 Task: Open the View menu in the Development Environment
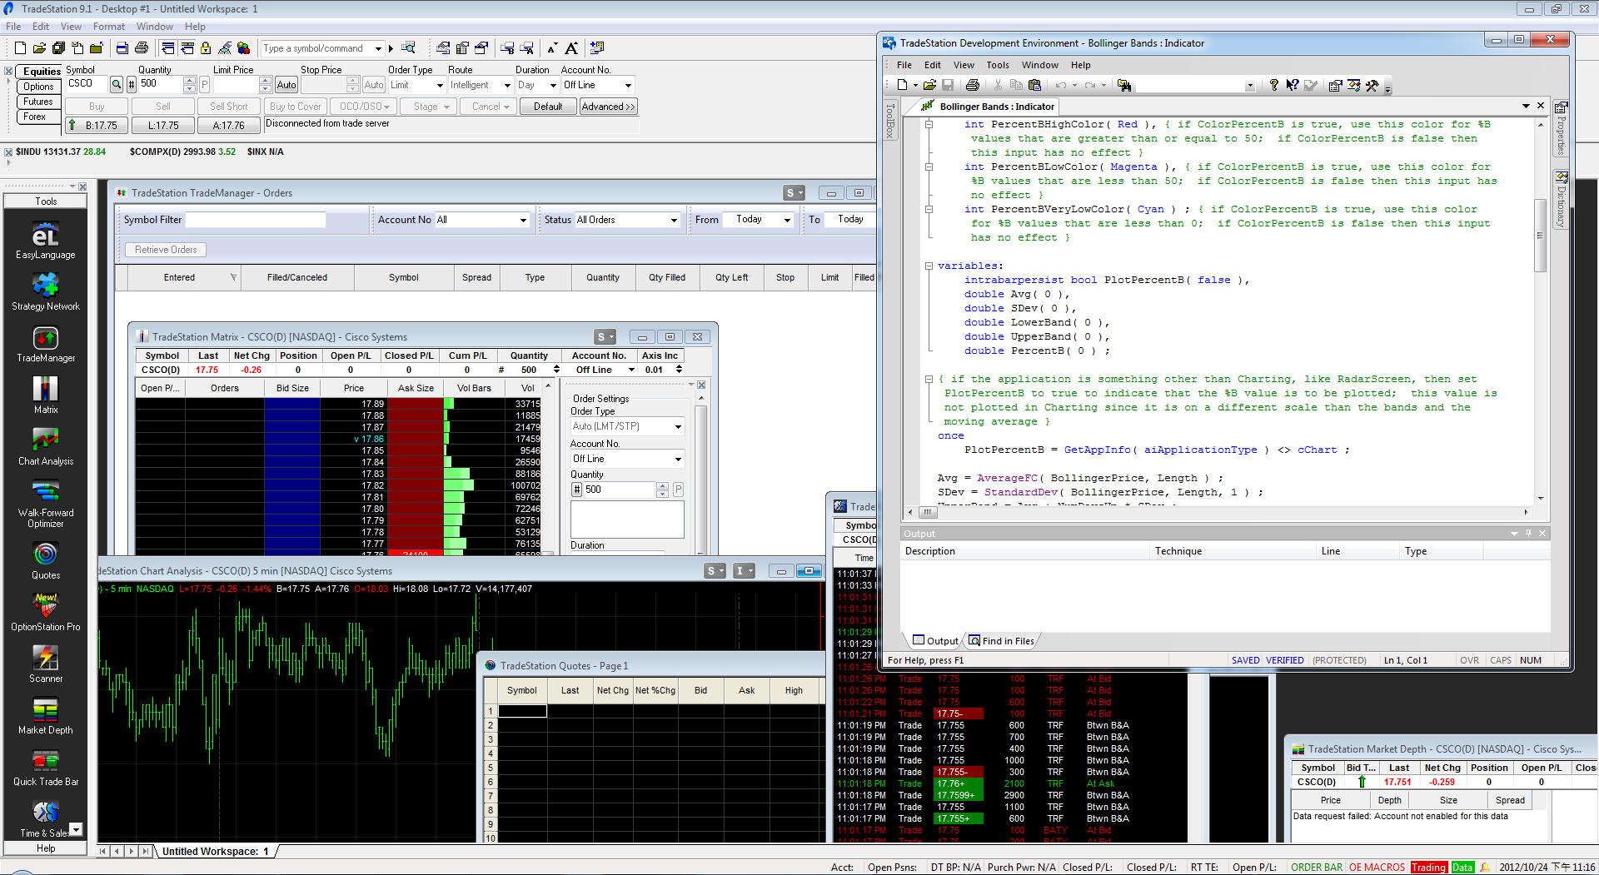tap(964, 65)
